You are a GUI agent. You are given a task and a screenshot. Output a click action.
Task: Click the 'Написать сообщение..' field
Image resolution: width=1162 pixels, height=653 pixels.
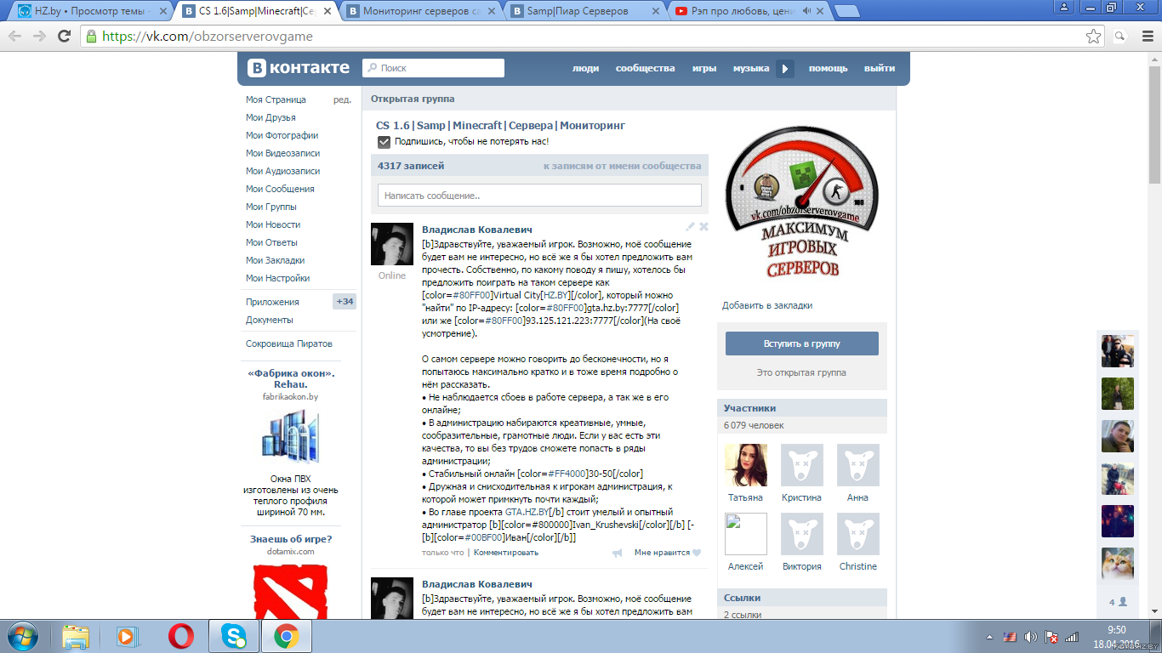click(539, 195)
